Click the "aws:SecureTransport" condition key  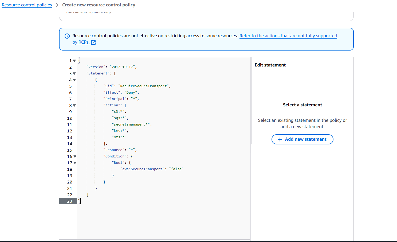[142, 169]
